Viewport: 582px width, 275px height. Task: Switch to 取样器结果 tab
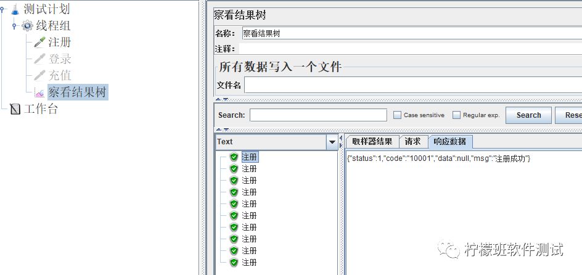372,141
